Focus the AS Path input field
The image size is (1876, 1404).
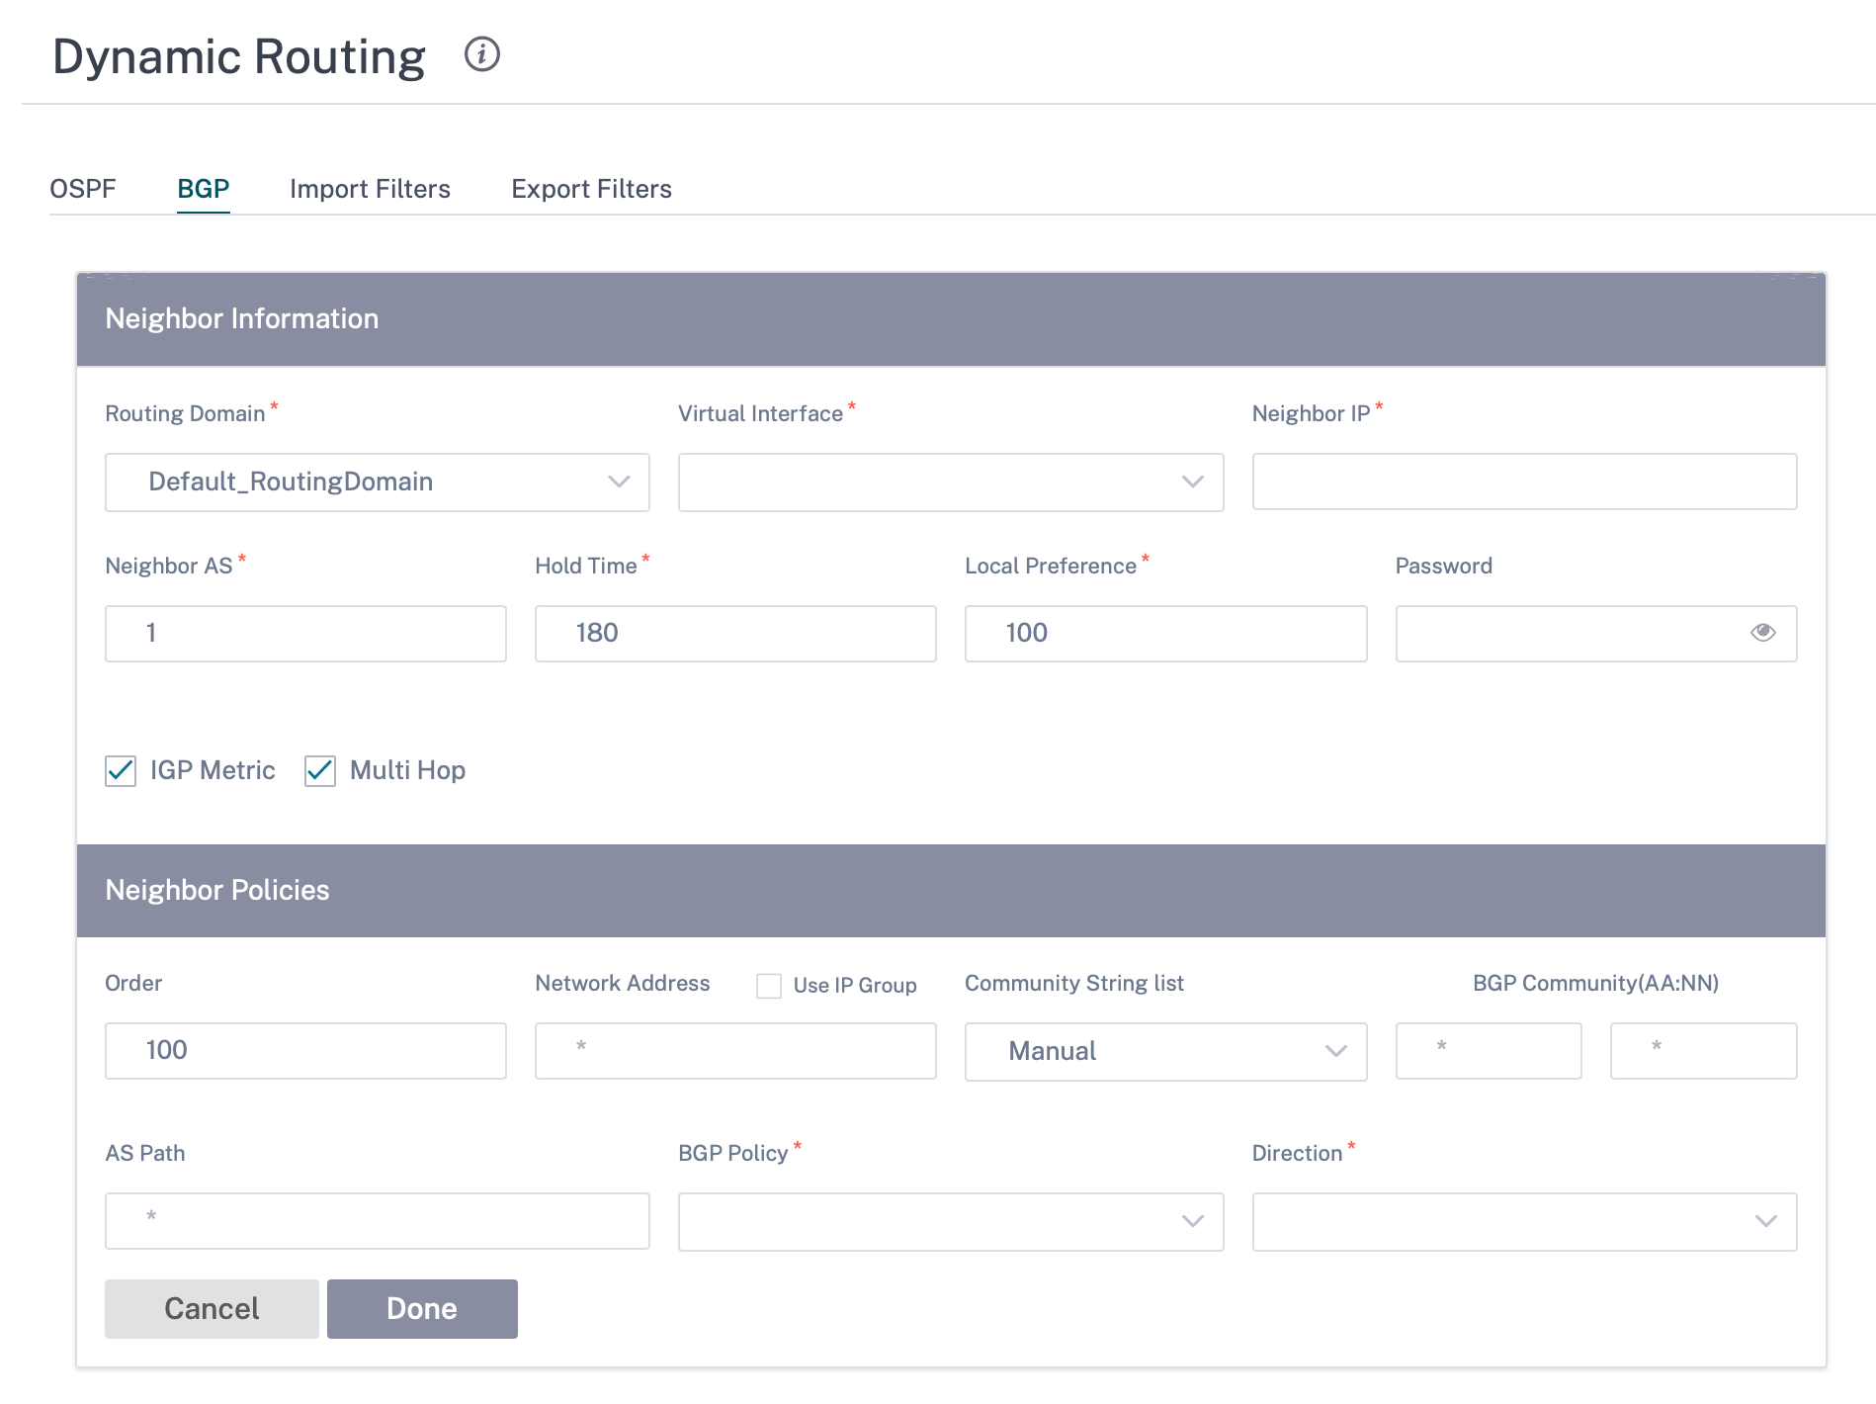click(378, 1221)
